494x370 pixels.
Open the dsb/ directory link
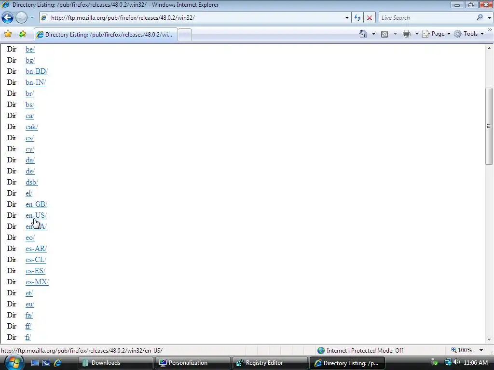point(31,182)
